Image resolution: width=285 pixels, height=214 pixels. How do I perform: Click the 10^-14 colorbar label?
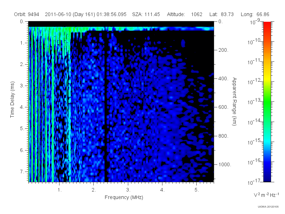click(254, 122)
